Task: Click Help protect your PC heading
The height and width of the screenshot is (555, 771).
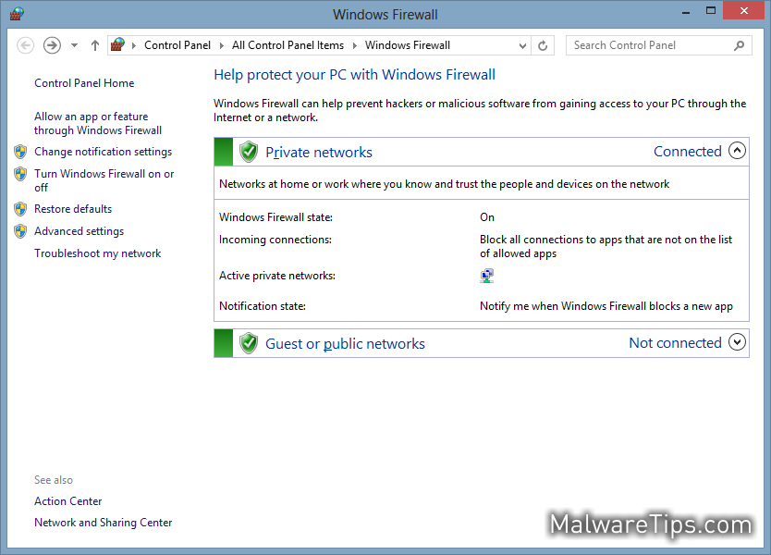Action: click(x=354, y=75)
